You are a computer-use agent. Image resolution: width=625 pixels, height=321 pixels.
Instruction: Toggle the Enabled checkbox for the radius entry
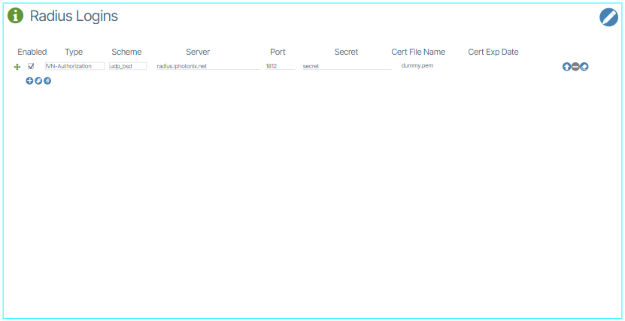[x=31, y=66]
